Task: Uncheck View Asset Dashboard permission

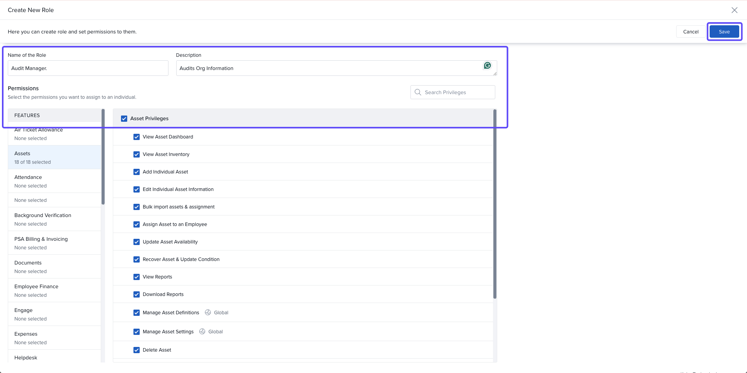Action: pyautogui.click(x=137, y=137)
